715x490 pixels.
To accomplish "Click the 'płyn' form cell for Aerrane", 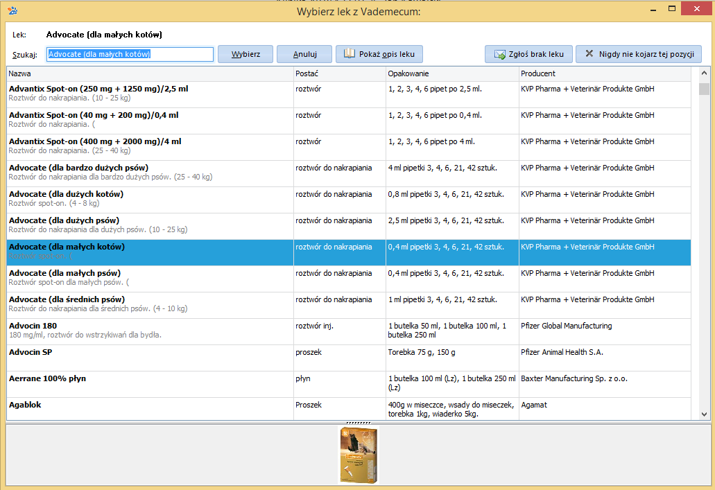I will 340,384.
